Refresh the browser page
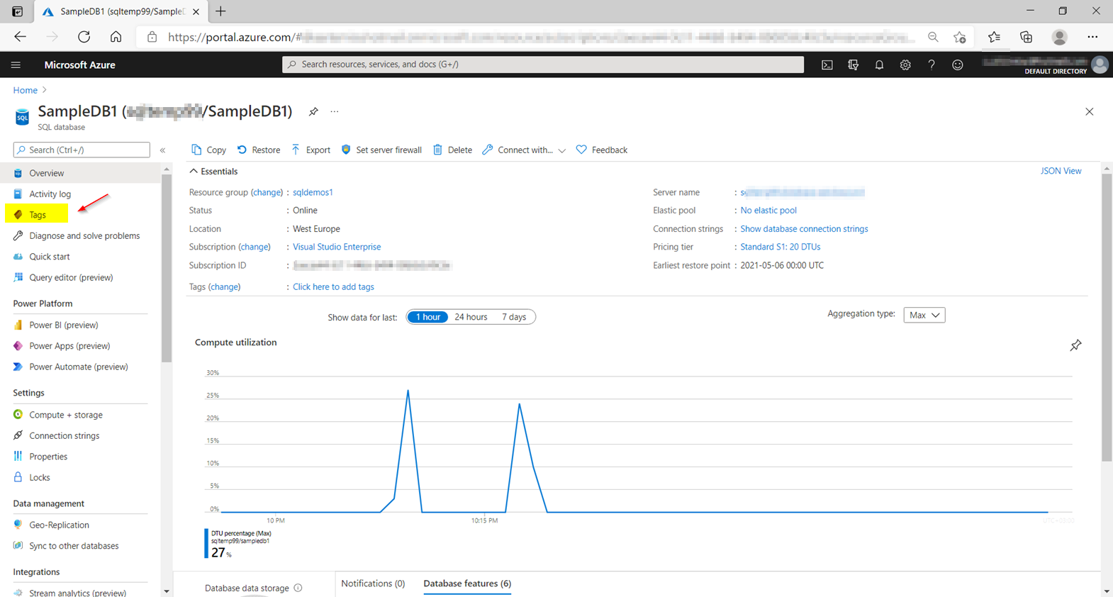The height and width of the screenshot is (597, 1113). [x=84, y=37]
